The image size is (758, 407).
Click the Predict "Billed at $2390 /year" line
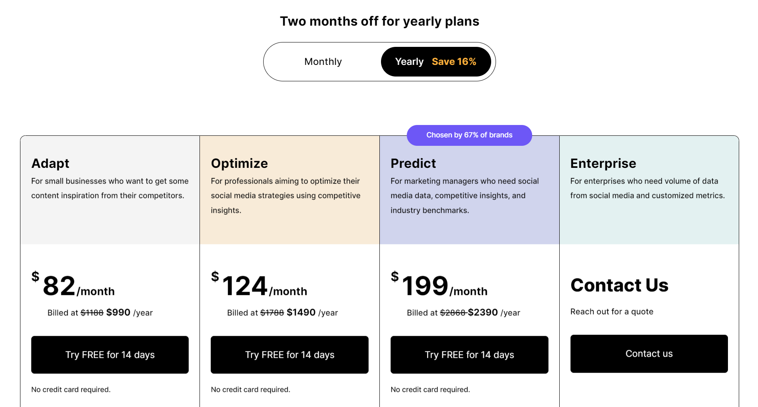[x=463, y=312]
